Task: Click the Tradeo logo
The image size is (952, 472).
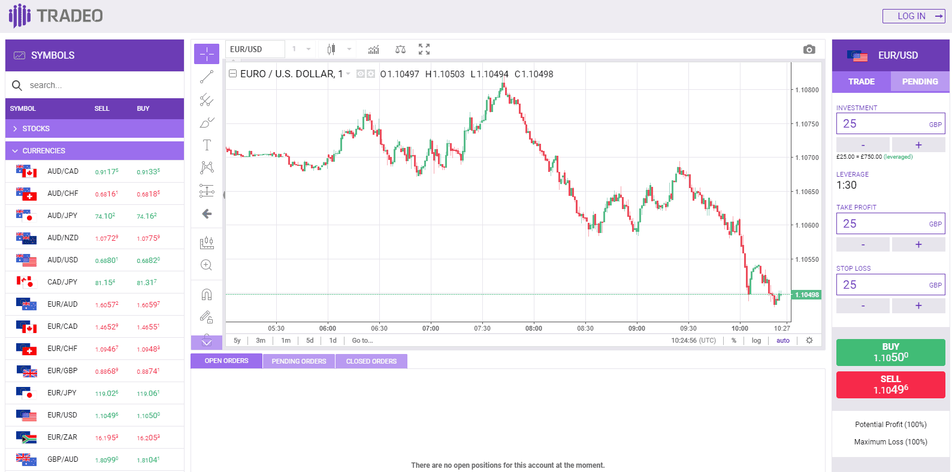Action: click(x=56, y=16)
